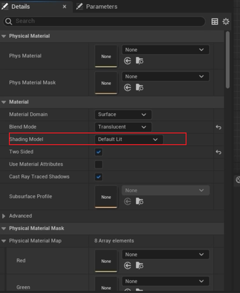Screen dimensions: 240x293
Task: Select the Cast Ray Traced Shadows label
Action: [39, 177]
